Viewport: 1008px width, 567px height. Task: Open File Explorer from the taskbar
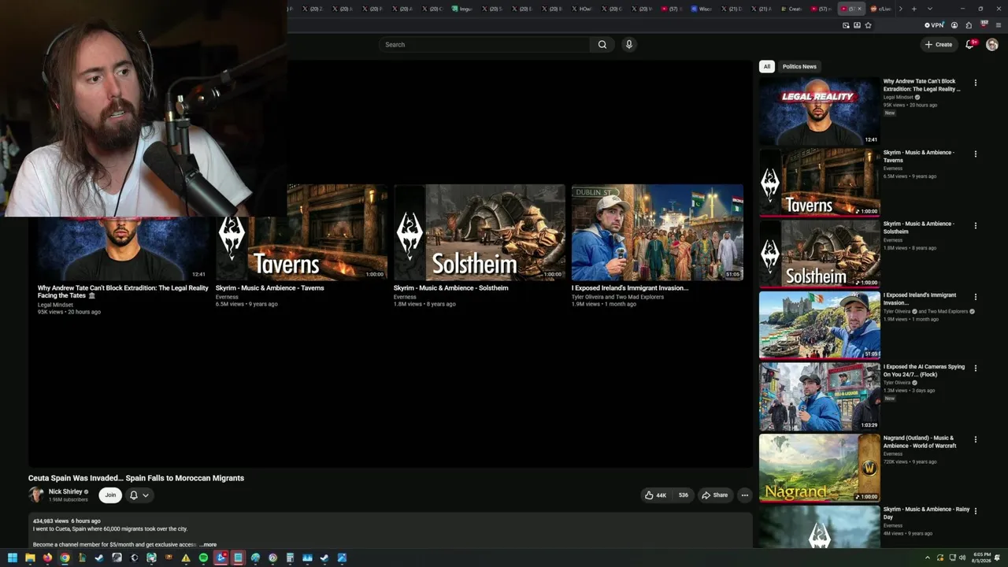tap(30, 558)
